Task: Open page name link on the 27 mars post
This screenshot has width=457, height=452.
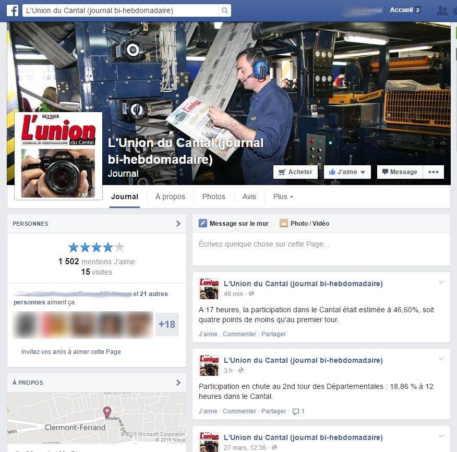Action: pos(303,437)
